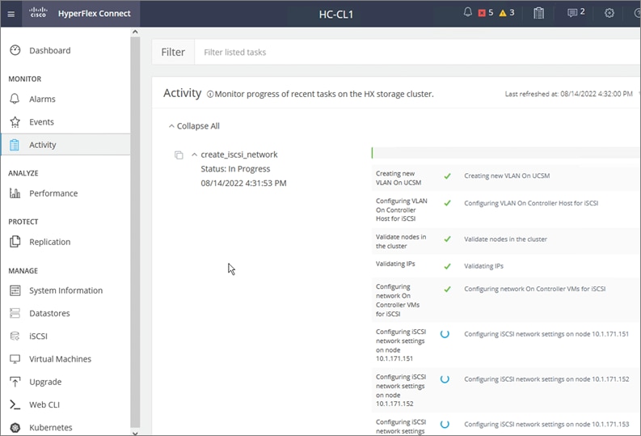Click the Alarms bell icon in sidebar
Image resolution: width=641 pixels, height=436 pixels.
tap(15, 99)
